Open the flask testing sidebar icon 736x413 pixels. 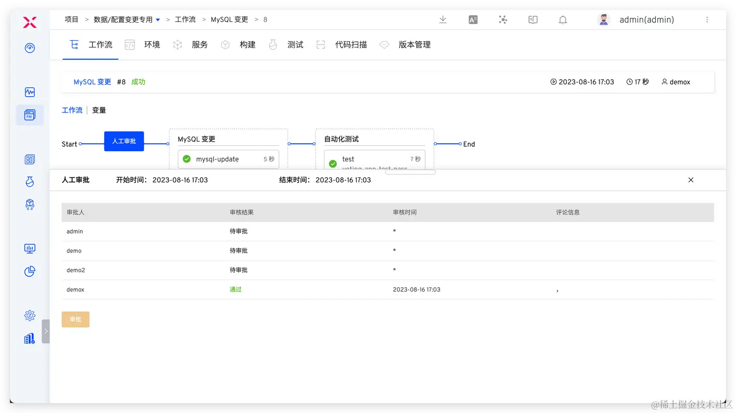click(30, 181)
